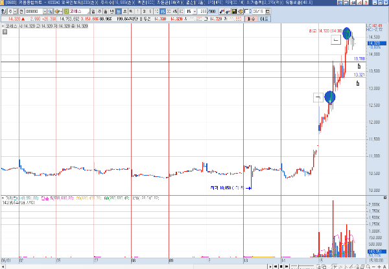389x269 pixels.
Task: Click the speaker sound alert icon
Action: point(58,12)
